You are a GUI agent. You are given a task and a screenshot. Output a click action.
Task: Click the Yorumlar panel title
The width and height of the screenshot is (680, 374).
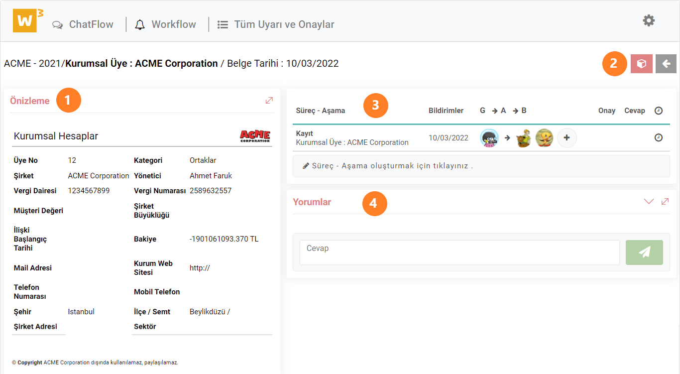312,202
